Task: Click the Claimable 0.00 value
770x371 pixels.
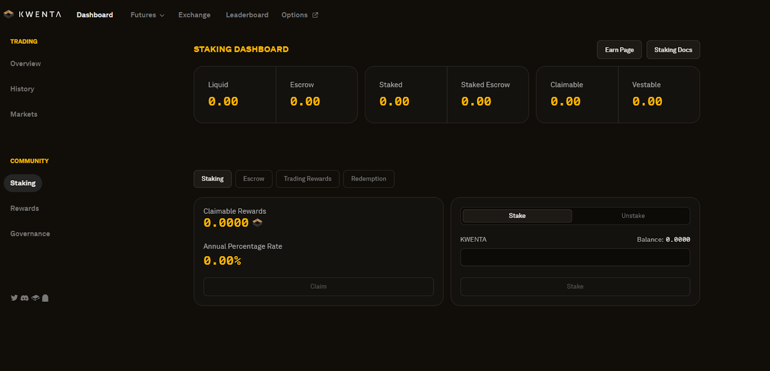Action: click(x=565, y=101)
